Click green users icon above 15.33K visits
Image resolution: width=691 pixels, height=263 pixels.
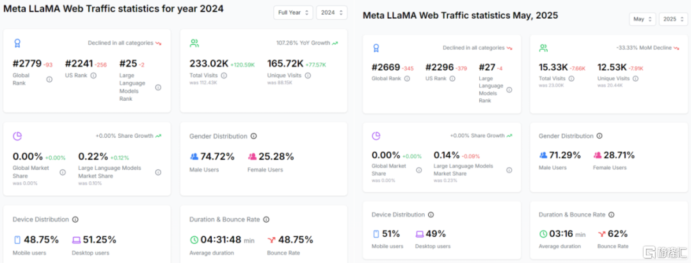(x=543, y=48)
